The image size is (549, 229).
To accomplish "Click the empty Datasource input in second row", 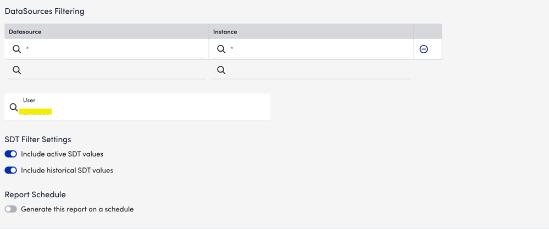I will (x=110, y=70).
